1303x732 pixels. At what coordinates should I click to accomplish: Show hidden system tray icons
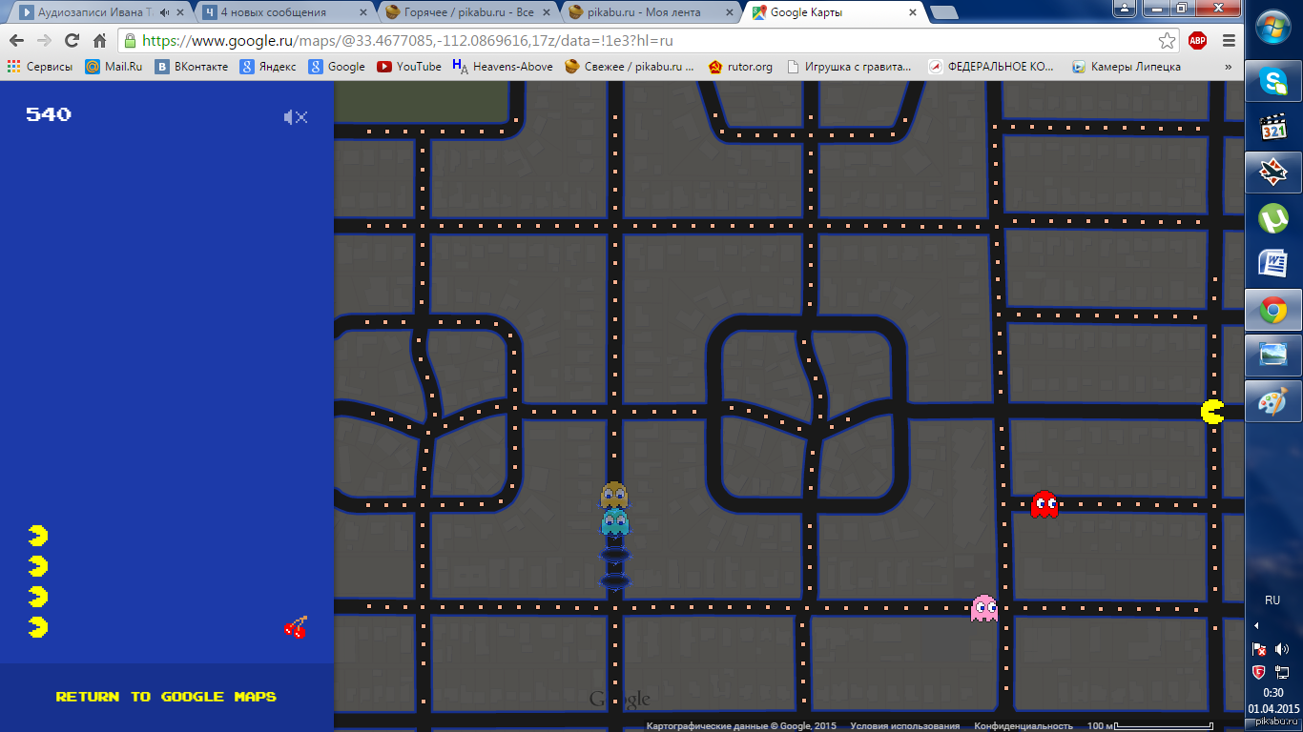1256,626
